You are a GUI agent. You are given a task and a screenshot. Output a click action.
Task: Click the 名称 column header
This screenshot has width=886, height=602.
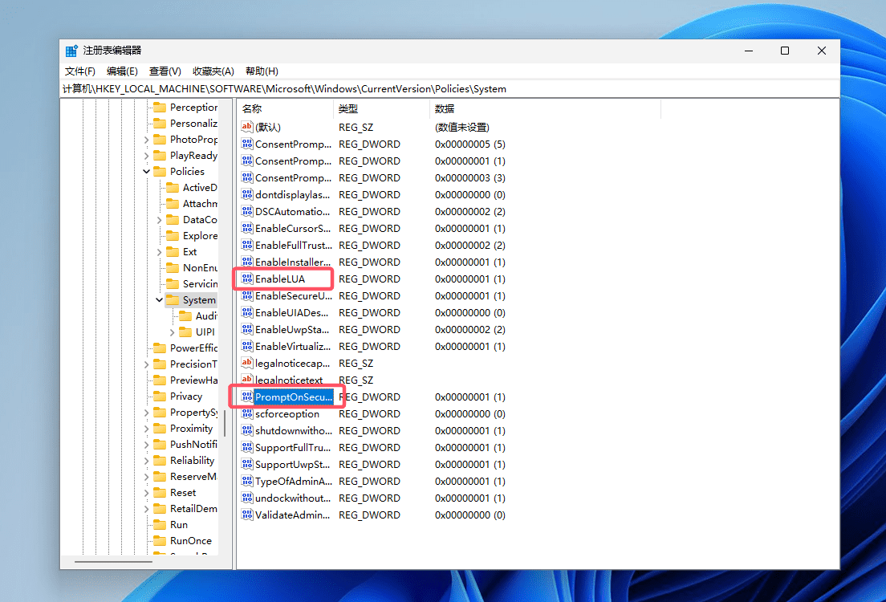coord(286,108)
